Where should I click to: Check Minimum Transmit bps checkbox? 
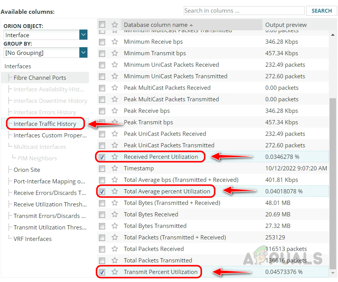pos(102,53)
